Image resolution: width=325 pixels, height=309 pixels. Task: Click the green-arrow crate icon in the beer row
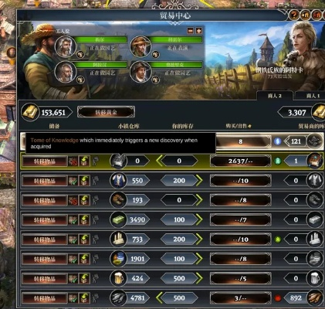click(x=84, y=279)
